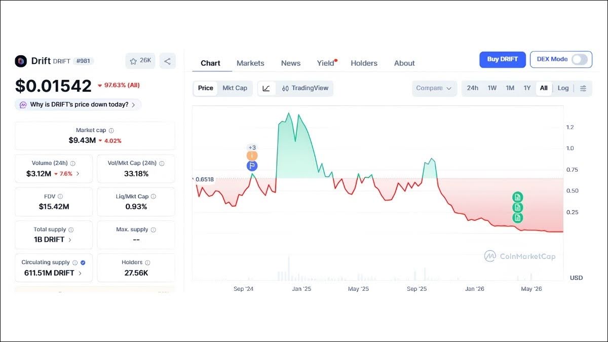The height and width of the screenshot is (342, 608).
Task: Click the Drift coin logo icon
Action: tap(21, 61)
